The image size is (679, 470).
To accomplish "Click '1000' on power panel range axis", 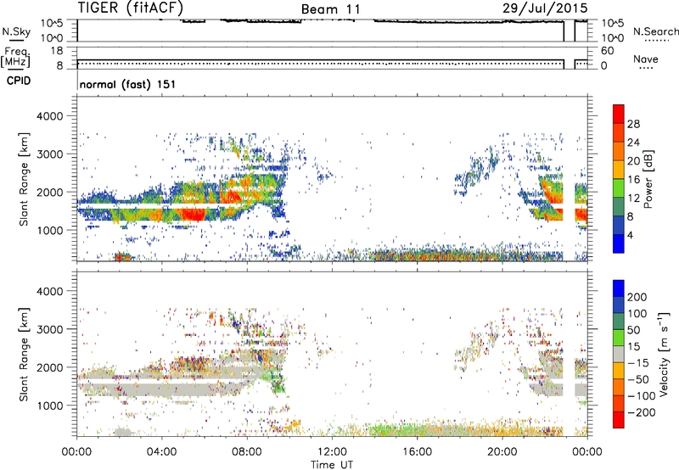I will pos(50,231).
